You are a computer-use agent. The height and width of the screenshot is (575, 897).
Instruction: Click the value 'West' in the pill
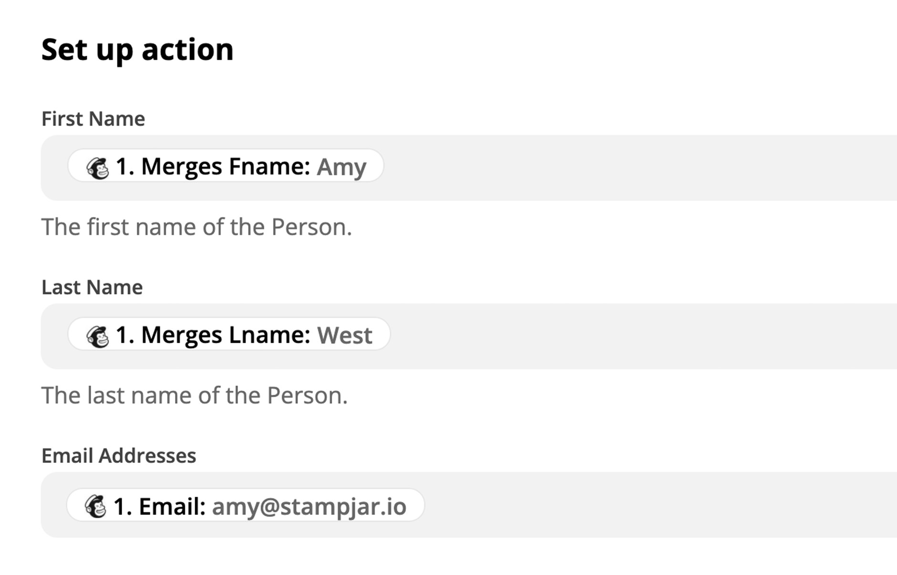(x=344, y=335)
